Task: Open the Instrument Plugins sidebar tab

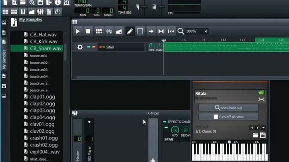Action: pos(4,22)
